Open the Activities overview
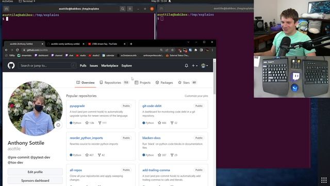Screen dimensions: 330x186 7,1
